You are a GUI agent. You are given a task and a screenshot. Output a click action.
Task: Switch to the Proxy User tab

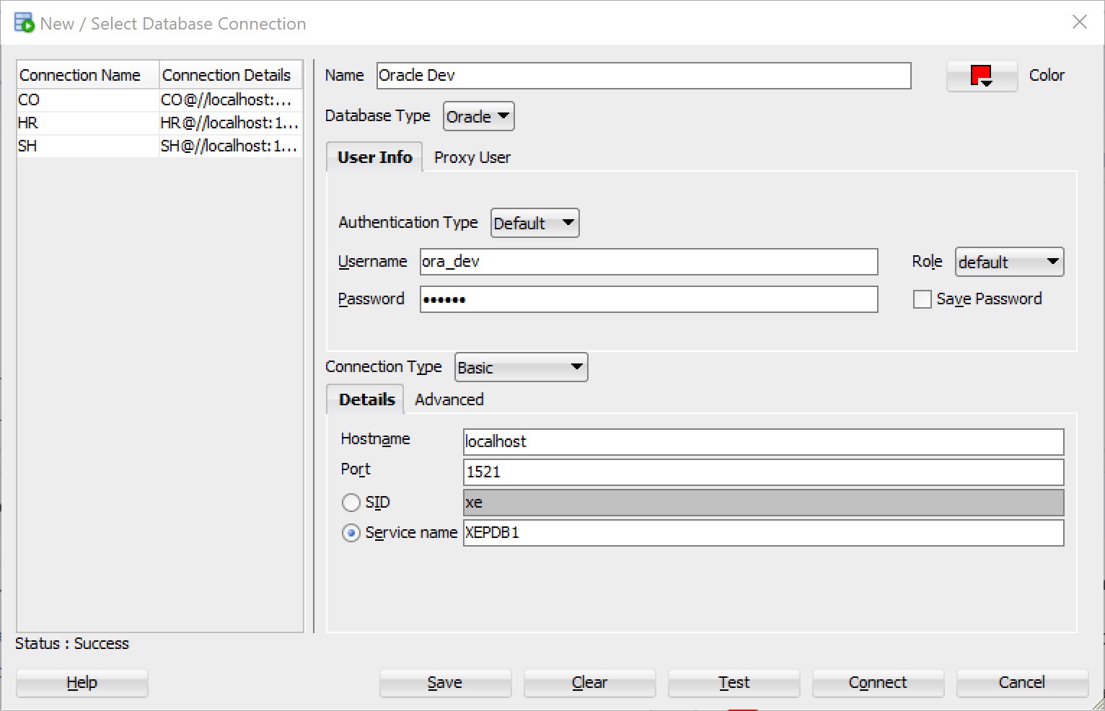pos(472,157)
